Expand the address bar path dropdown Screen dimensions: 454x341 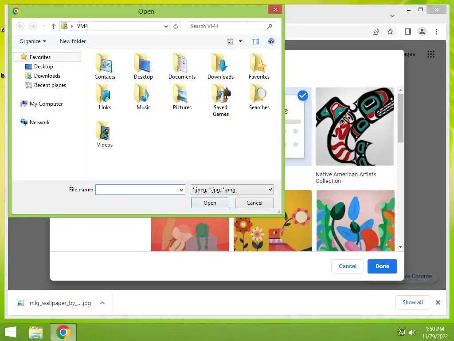click(x=166, y=26)
